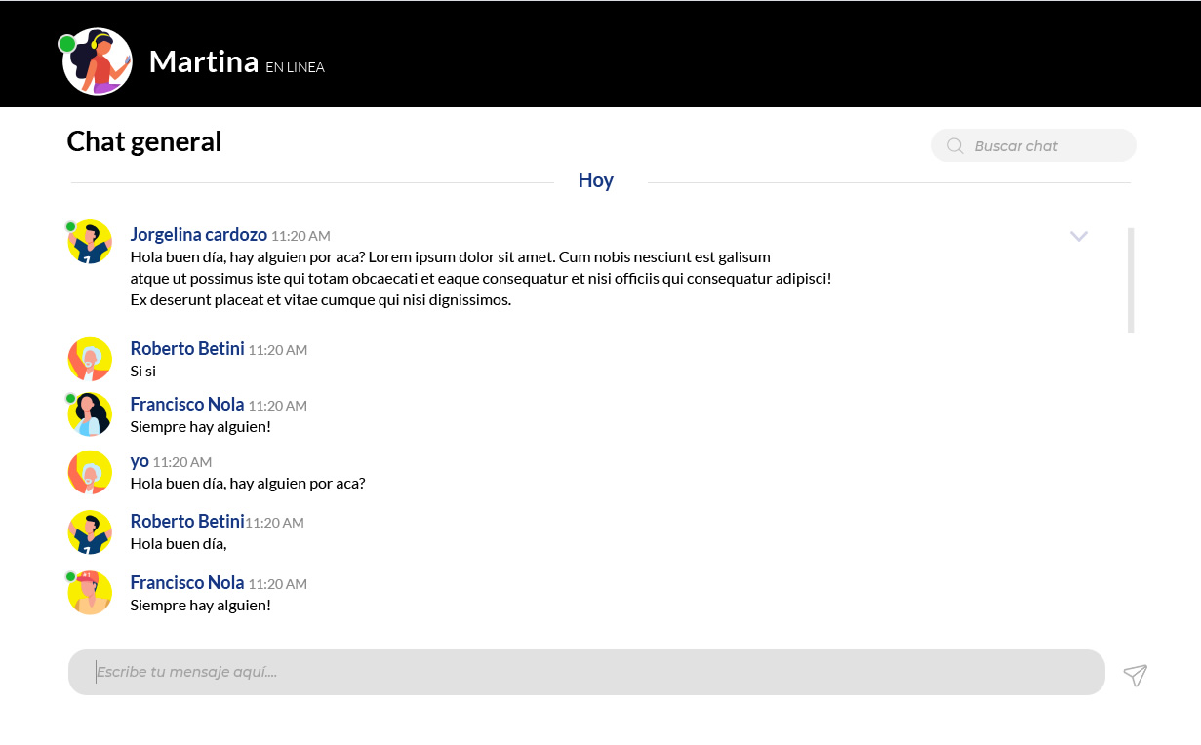This screenshot has height=745, width=1201.
Task: Click the red-cap avatar of the last message
Action: pos(90,593)
